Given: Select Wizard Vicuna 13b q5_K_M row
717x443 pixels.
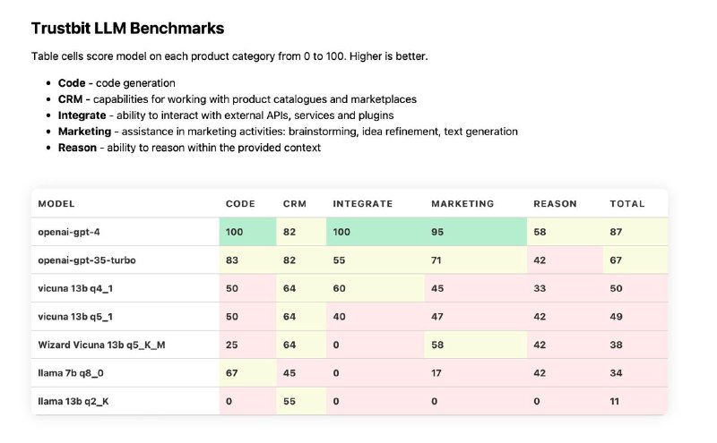Looking at the screenshot, I should click(x=350, y=345).
